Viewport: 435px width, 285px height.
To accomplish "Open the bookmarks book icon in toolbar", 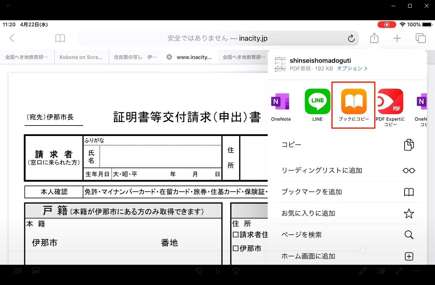I will [x=60, y=38].
